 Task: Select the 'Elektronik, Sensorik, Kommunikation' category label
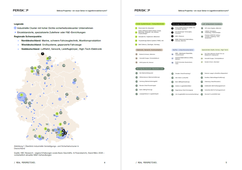pos(149,50)
